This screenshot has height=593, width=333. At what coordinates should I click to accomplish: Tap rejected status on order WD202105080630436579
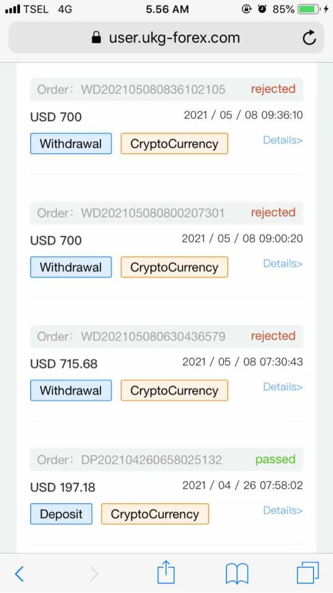point(273,336)
